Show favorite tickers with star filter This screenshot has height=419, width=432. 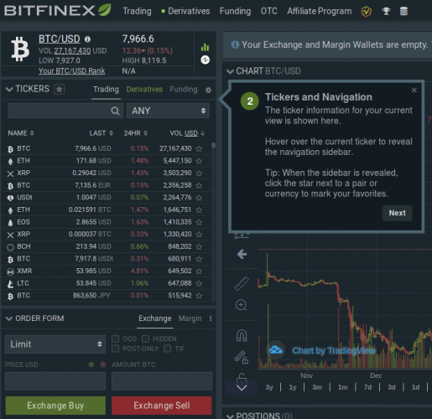pyautogui.click(x=60, y=90)
